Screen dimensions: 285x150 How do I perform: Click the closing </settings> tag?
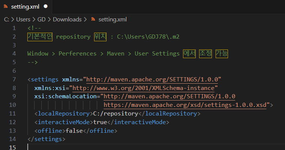pos(46,139)
